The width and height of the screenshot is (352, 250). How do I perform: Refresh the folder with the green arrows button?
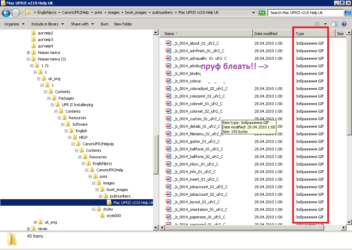262,13
